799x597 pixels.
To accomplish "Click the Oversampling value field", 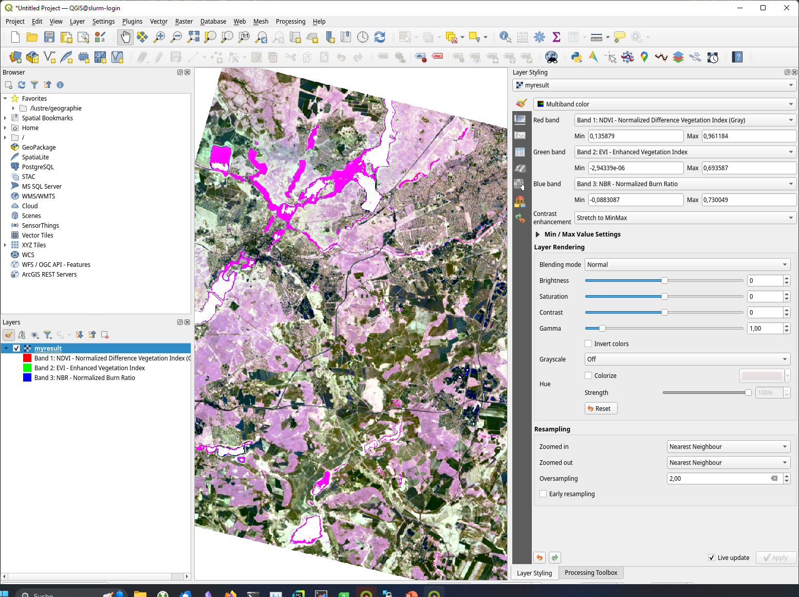I will click(x=723, y=478).
